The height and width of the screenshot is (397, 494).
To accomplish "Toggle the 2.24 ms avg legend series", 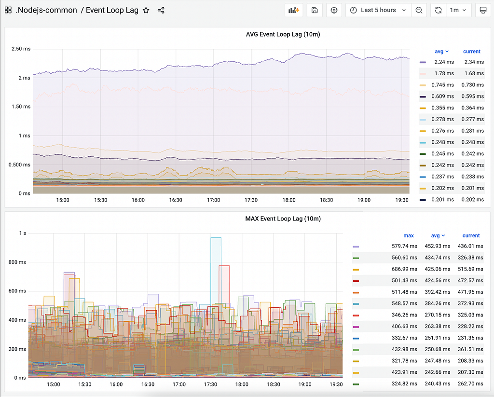I will pos(452,62).
